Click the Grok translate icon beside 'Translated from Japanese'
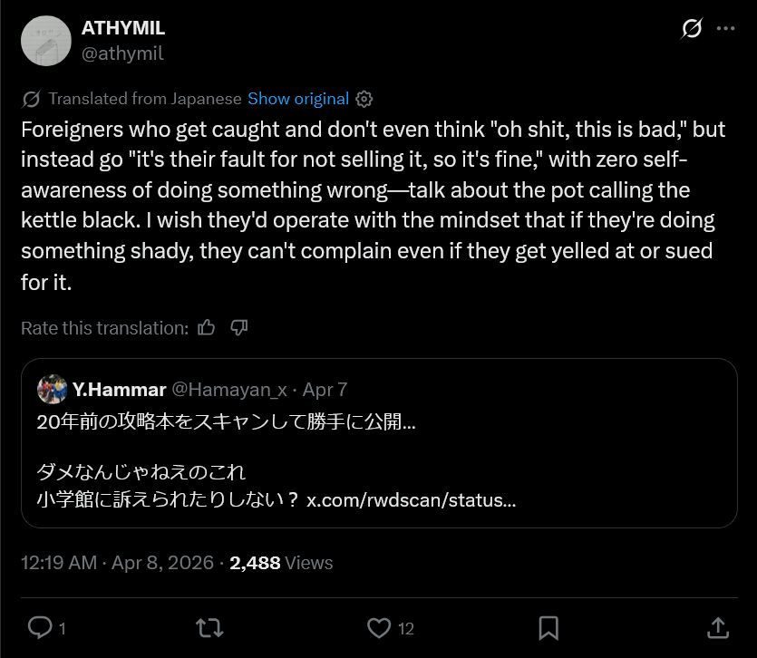Viewport: 757px width, 658px height. pyautogui.click(x=31, y=99)
